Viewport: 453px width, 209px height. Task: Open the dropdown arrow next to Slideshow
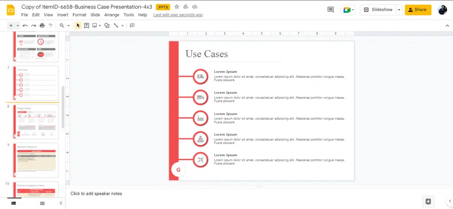tap(399, 10)
